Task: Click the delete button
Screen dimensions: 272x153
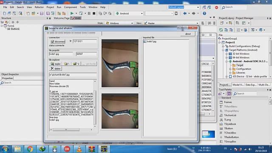Action: (55, 69)
